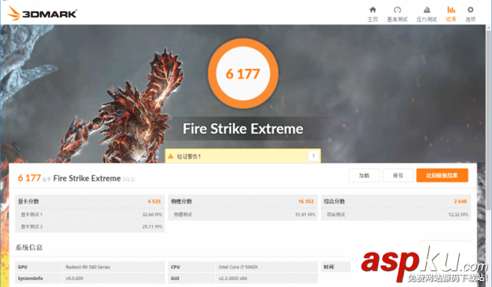Select the 综合测试 row label
This screenshot has height=287, width=492.
click(336, 215)
